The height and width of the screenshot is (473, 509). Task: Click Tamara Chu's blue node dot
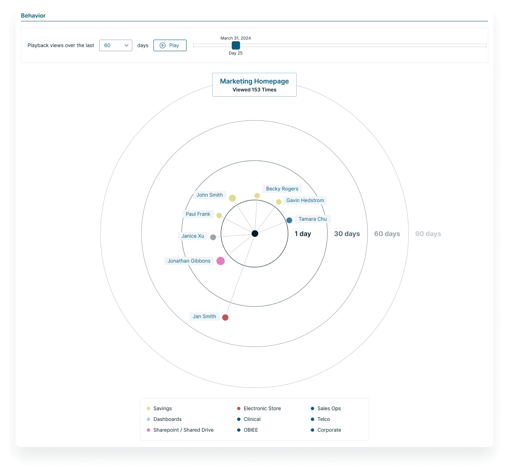click(289, 220)
